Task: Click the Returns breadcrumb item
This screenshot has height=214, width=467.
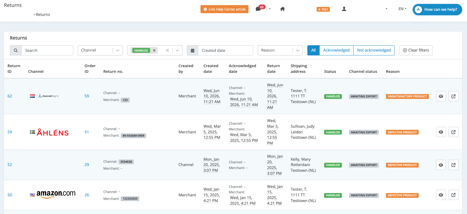Action: (x=43, y=14)
